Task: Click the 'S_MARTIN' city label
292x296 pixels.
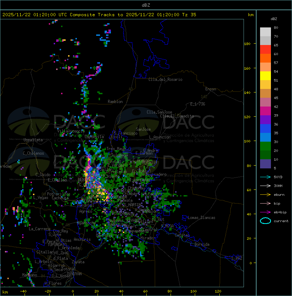Action: 132,205
